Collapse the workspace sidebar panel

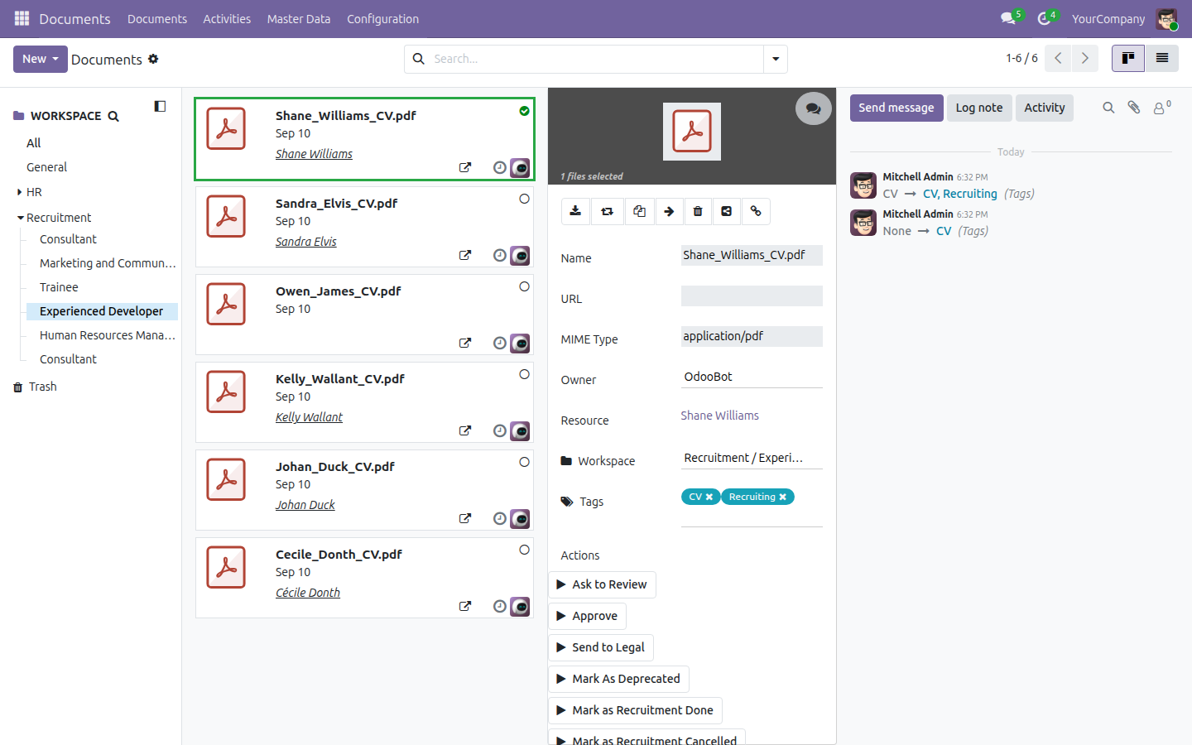(160, 106)
